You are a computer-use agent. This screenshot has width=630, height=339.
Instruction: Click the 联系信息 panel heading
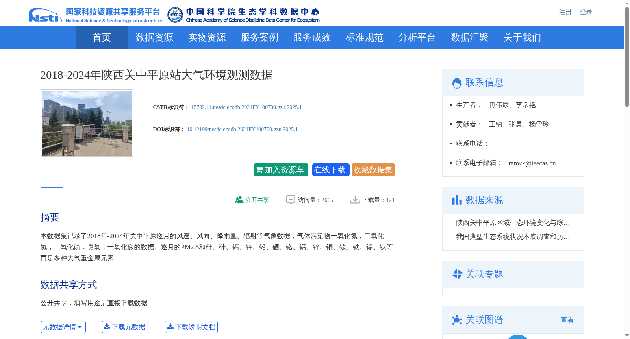pos(484,82)
